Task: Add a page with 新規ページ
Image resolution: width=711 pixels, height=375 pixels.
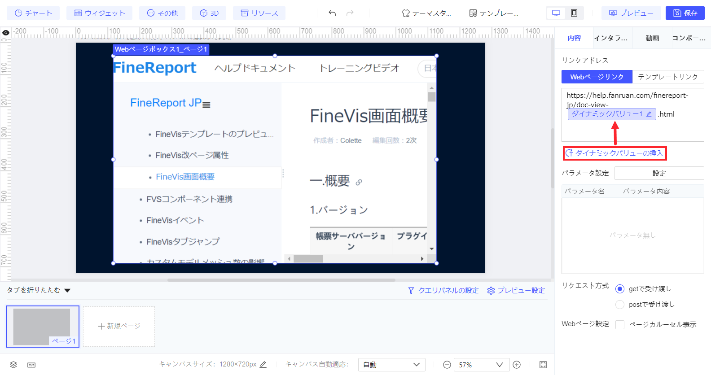Action: point(119,327)
